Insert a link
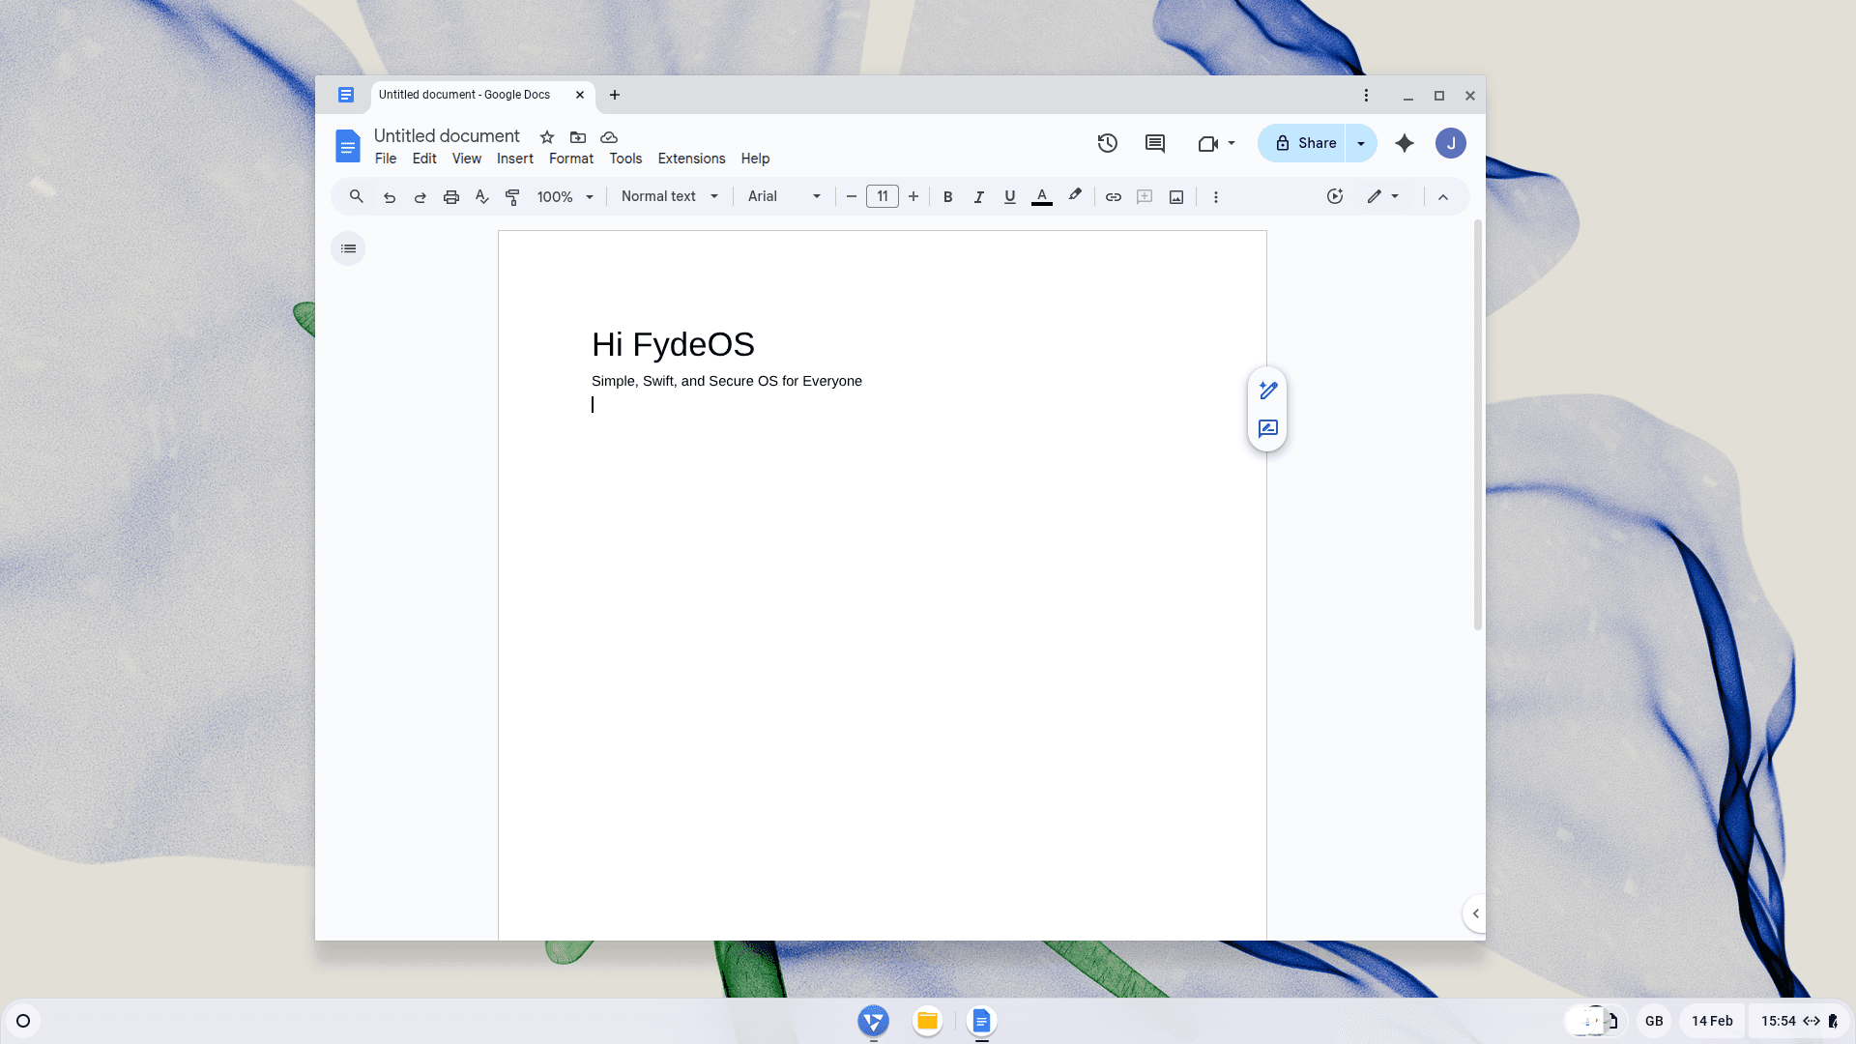Viewport: 1856px width, 1044px height. [1113, 196]
